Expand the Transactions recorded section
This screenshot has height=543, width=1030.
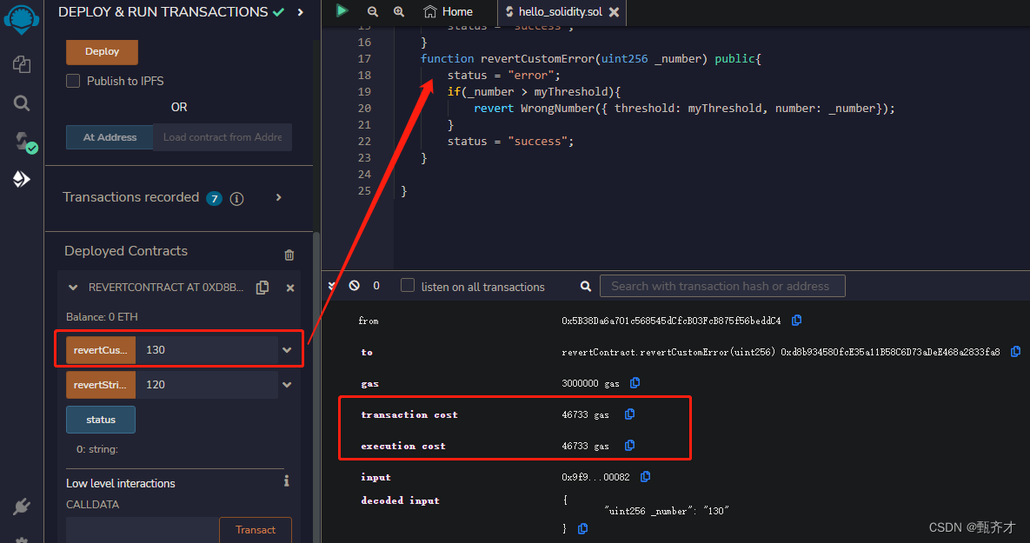pyautogui.click(x=278, y=197)
